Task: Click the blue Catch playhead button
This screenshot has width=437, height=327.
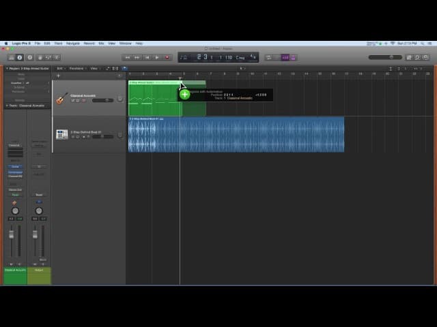Action: point(124,68)
